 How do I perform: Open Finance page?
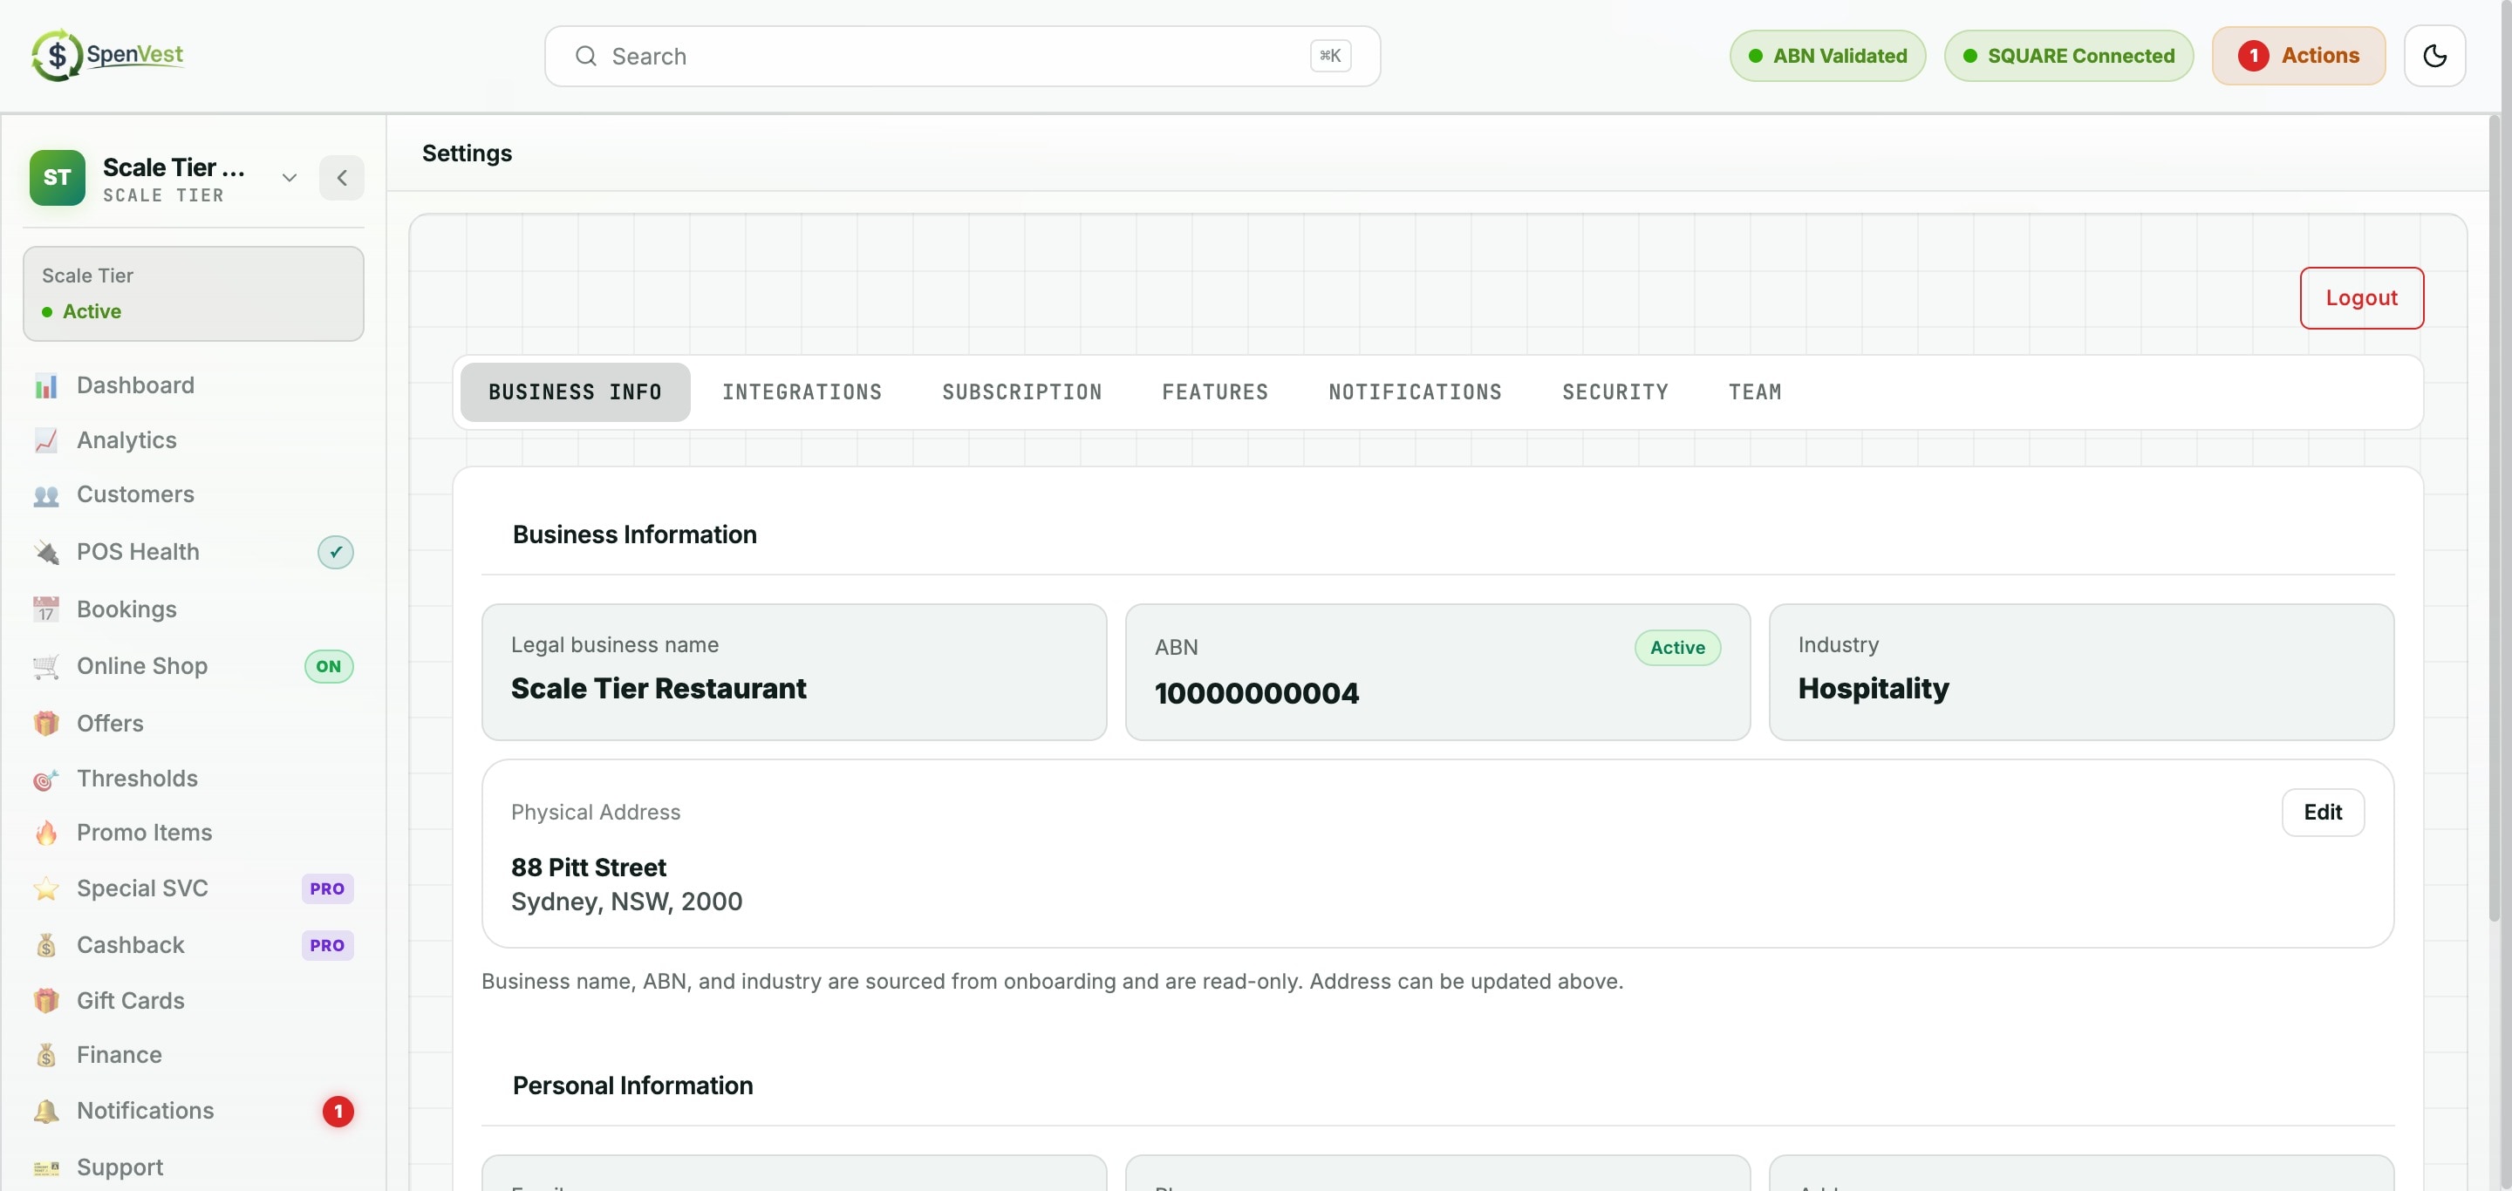[193, 1056]
